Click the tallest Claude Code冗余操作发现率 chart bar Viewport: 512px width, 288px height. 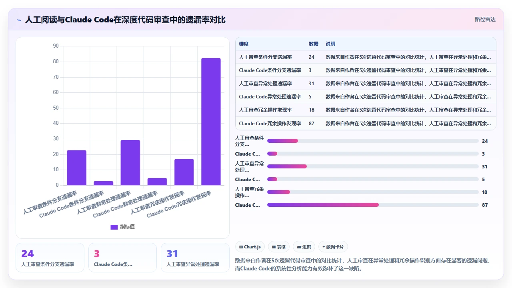[211, 122]
